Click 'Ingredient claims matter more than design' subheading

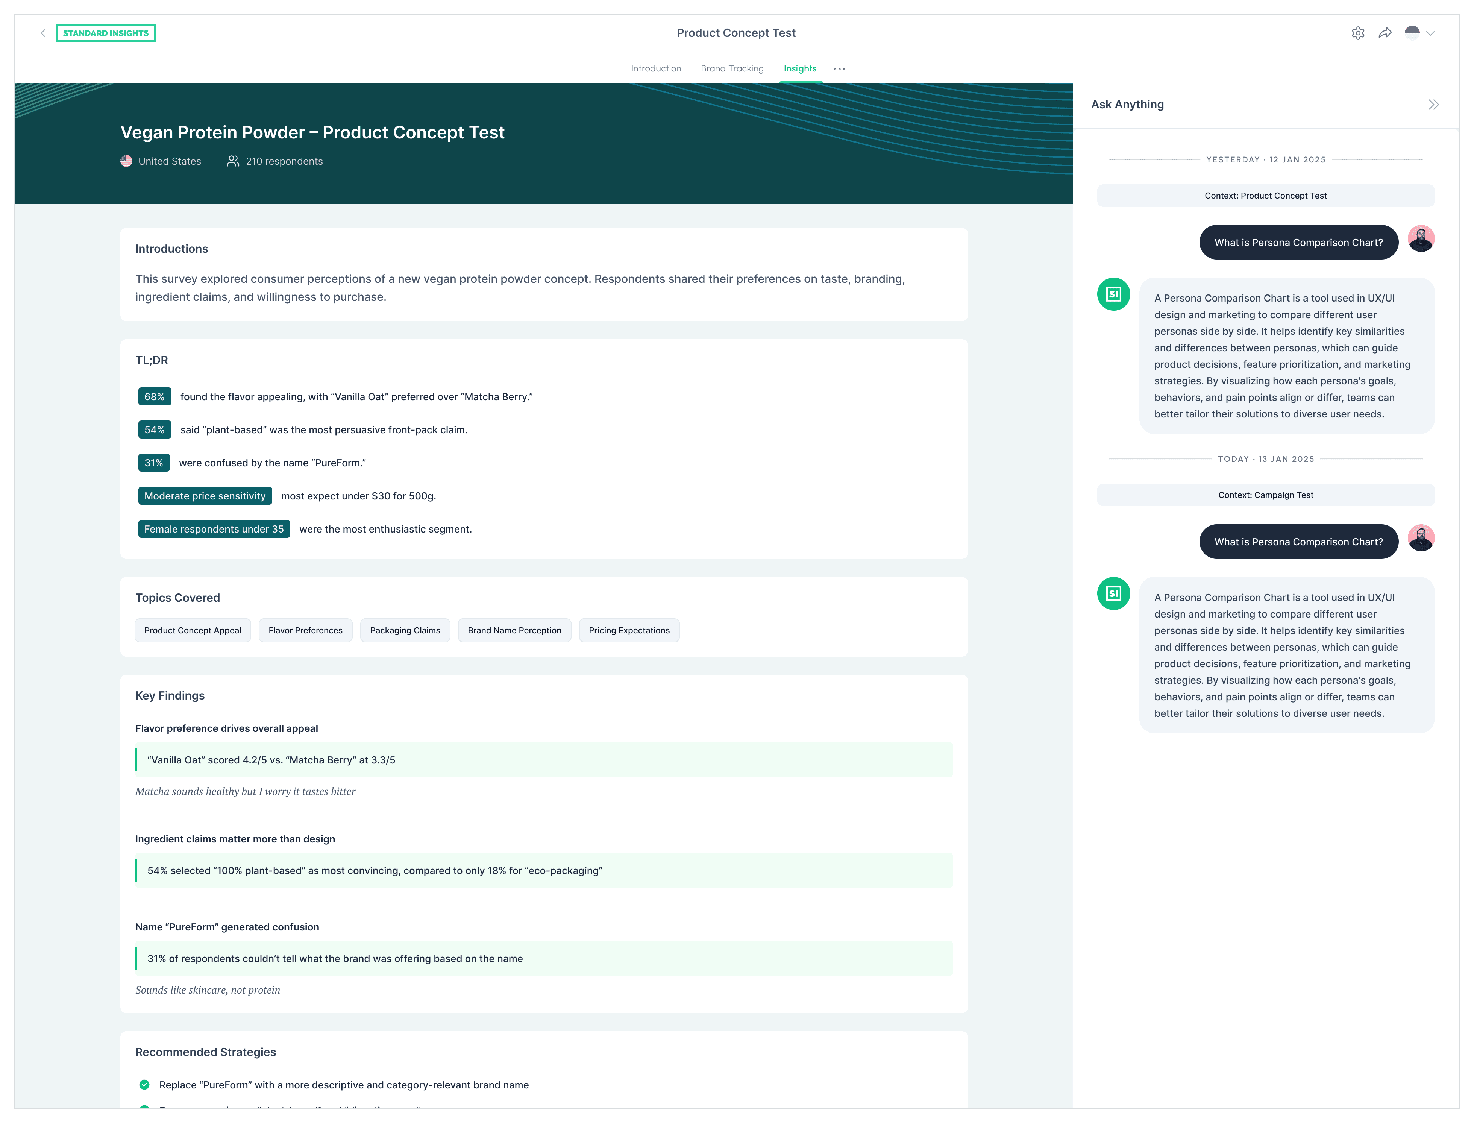(x=235, y=839)
